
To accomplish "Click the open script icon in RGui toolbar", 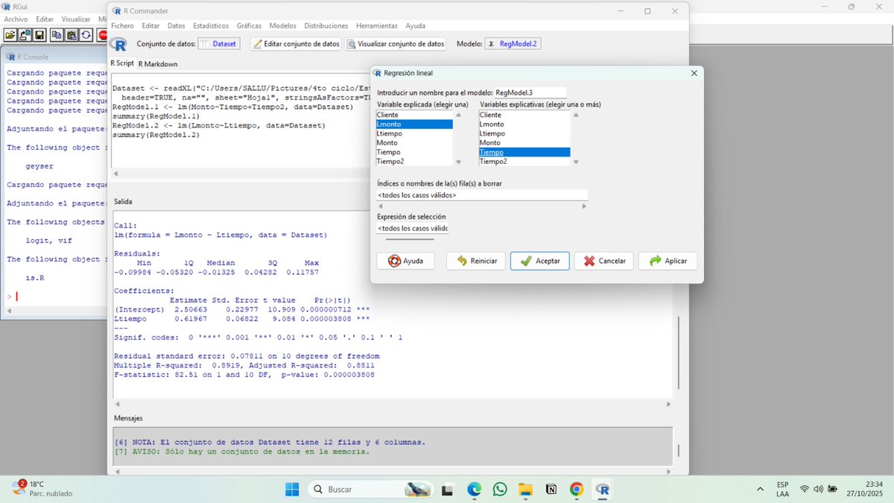I will coord(10,34).
